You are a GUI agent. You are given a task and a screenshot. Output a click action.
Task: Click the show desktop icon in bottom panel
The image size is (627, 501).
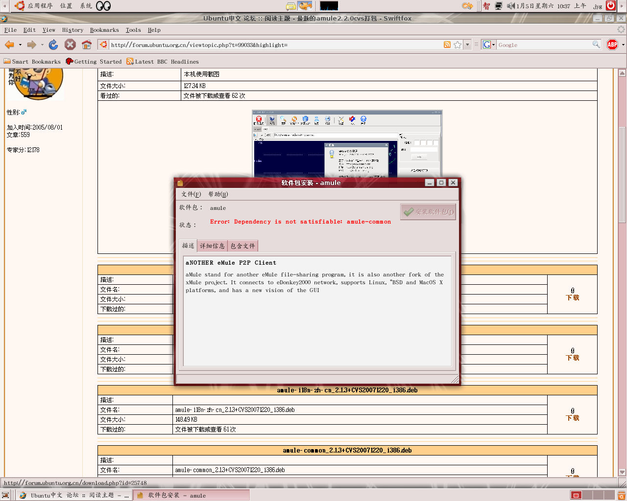pos(5,495)
